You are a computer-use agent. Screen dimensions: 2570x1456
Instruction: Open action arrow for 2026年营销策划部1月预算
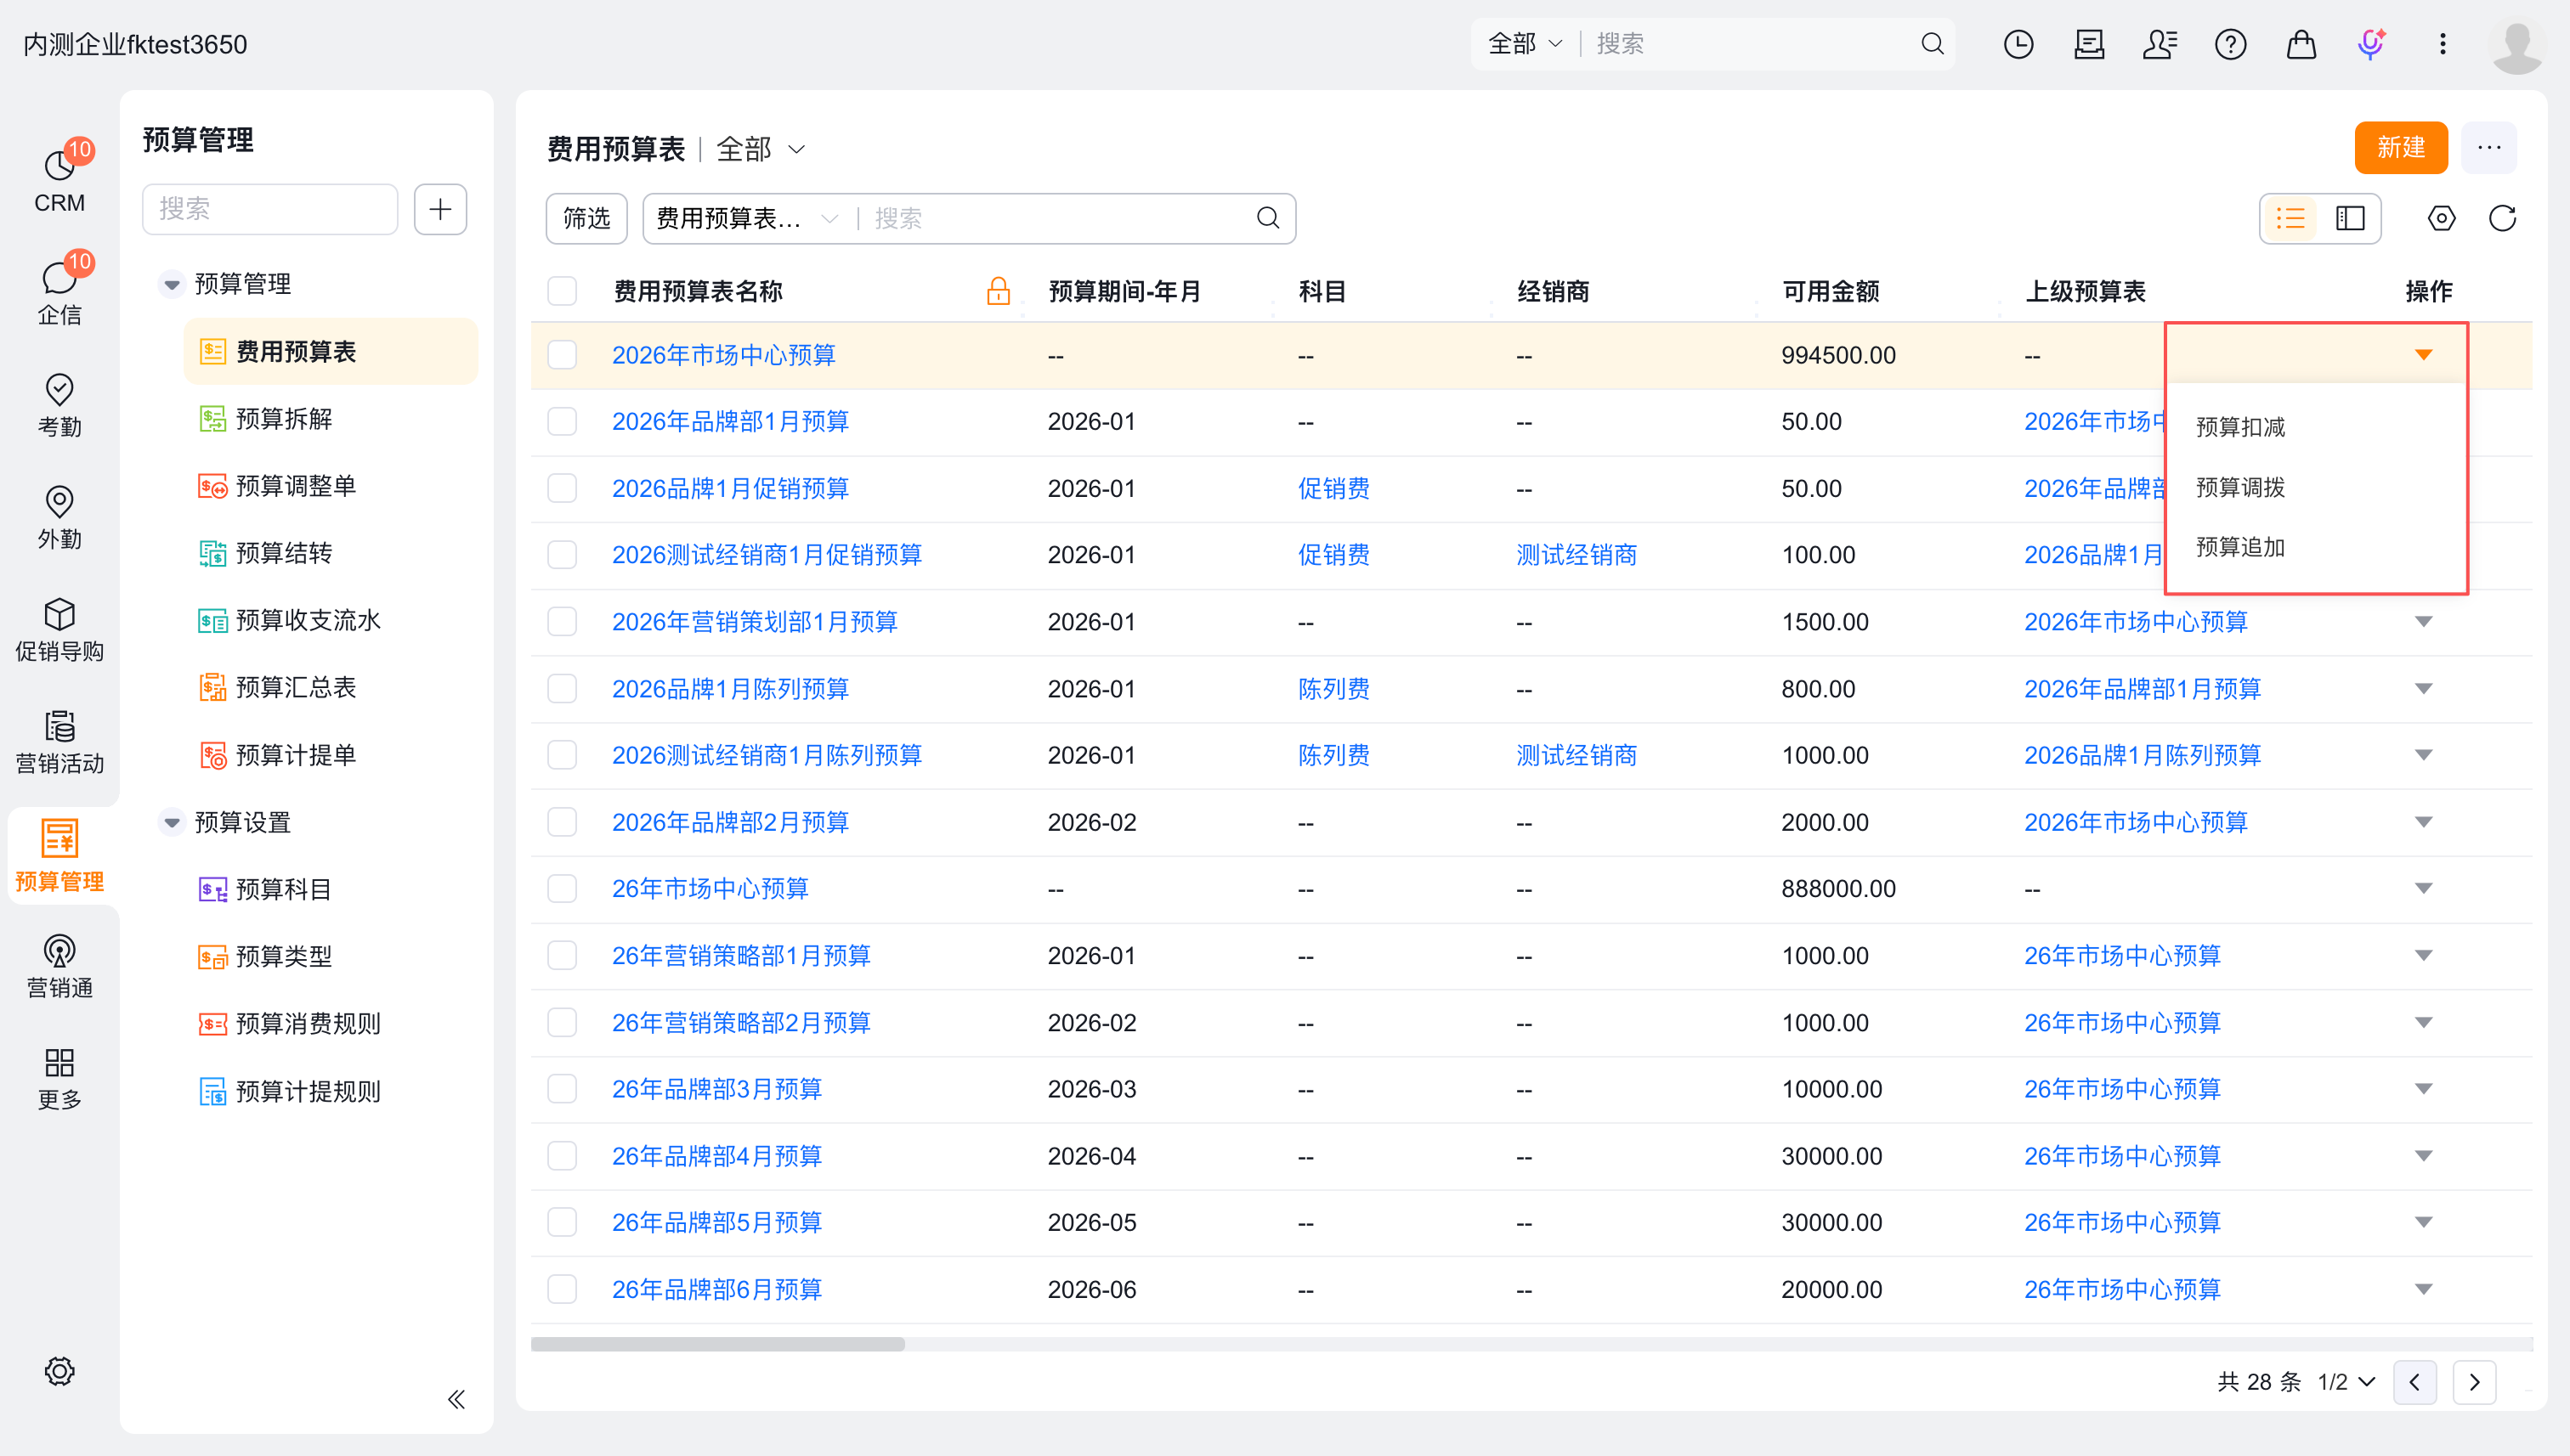pos(2423,622)
